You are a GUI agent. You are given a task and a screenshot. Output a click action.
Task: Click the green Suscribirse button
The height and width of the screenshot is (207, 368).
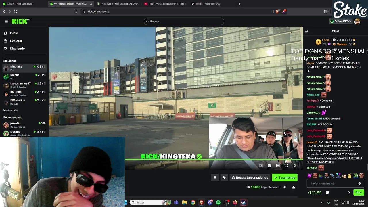coord(285,178)
